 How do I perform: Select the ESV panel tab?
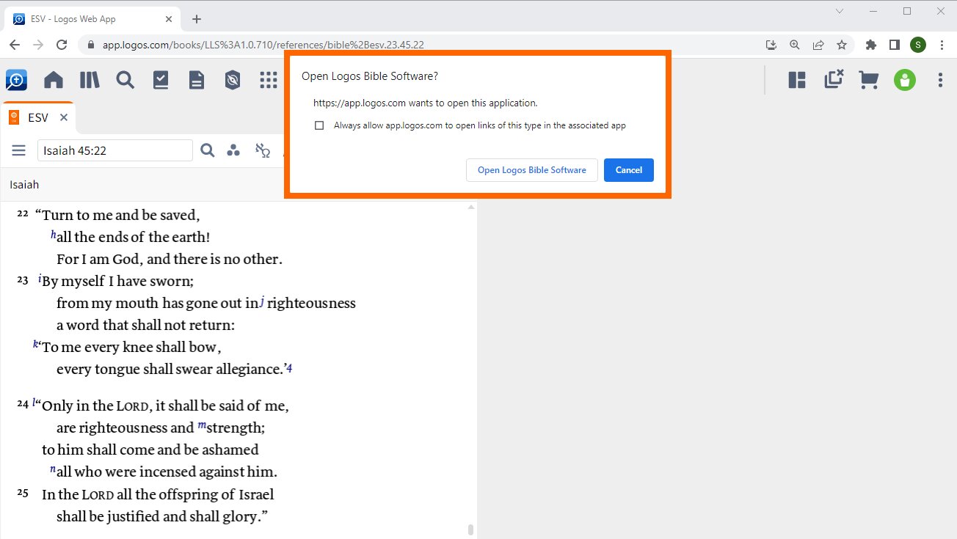[38, 117]
